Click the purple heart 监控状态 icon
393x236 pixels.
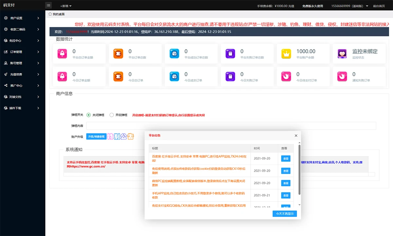(342, 54)
